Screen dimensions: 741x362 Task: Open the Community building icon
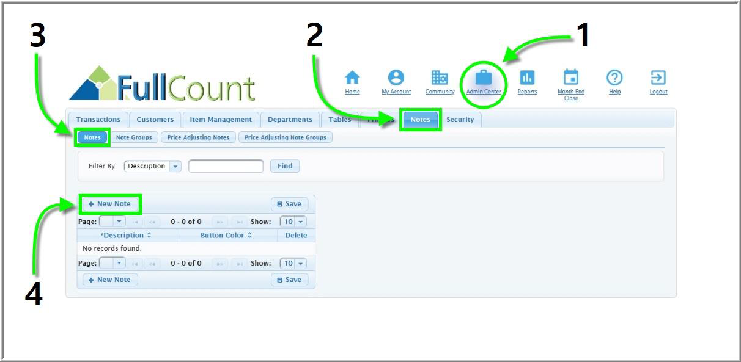[x=440, y=78]
